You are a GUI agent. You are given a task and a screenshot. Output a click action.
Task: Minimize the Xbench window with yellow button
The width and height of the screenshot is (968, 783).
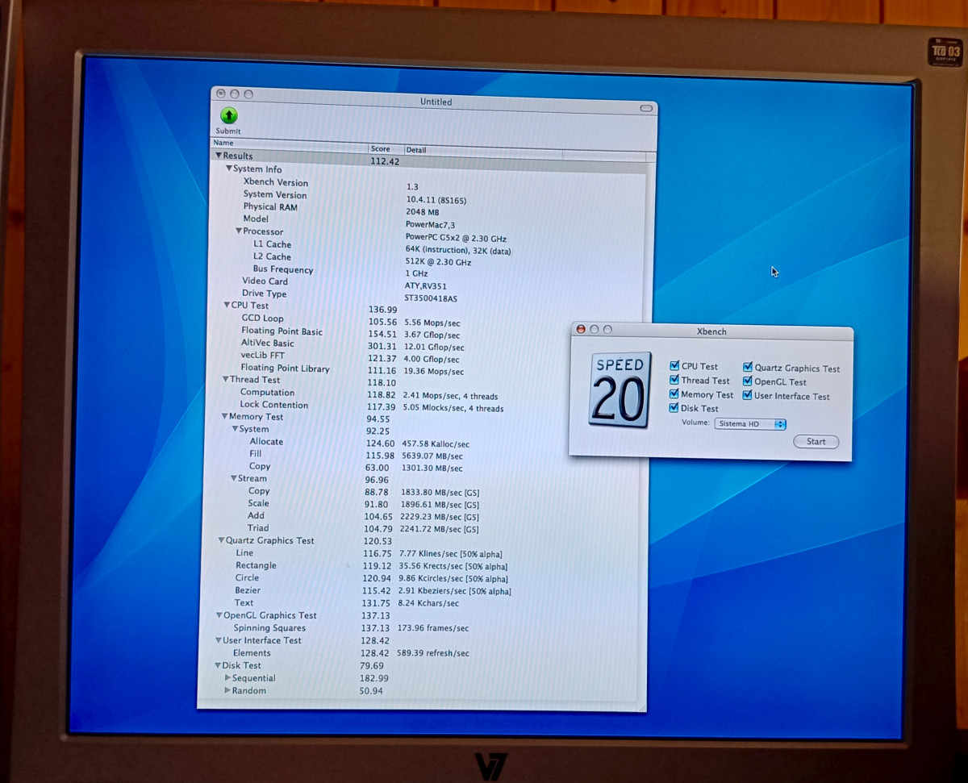click(594, 329)
